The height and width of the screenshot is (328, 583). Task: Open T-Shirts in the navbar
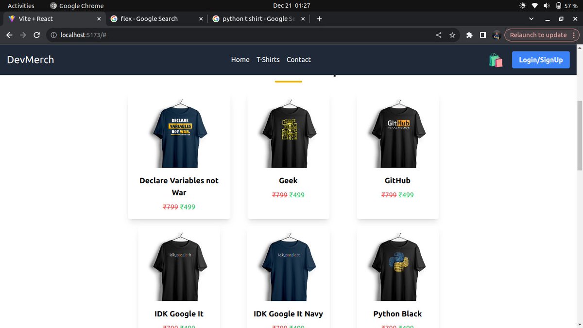point(268,59)
